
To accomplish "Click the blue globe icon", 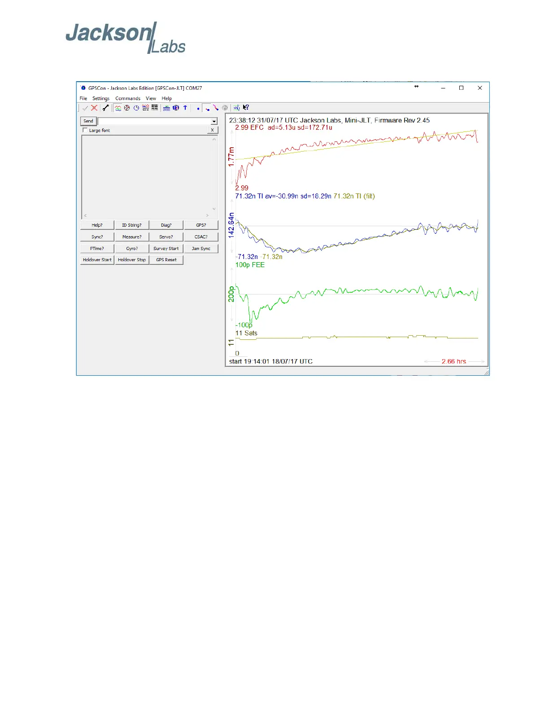I will pyautogui.click(x=176, y=108).
